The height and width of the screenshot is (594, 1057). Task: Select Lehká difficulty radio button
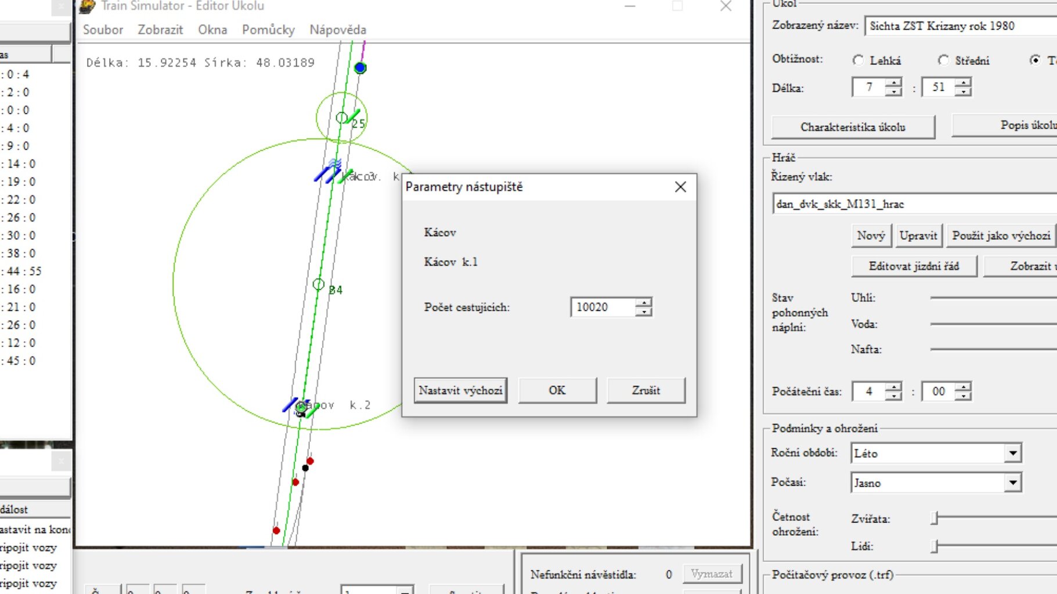click(858, 60)
